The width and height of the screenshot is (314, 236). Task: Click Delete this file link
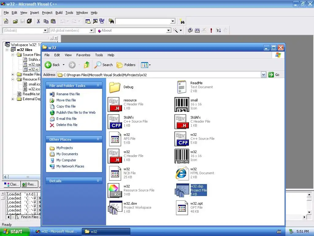pyautogui.click(x=67, y=125)
